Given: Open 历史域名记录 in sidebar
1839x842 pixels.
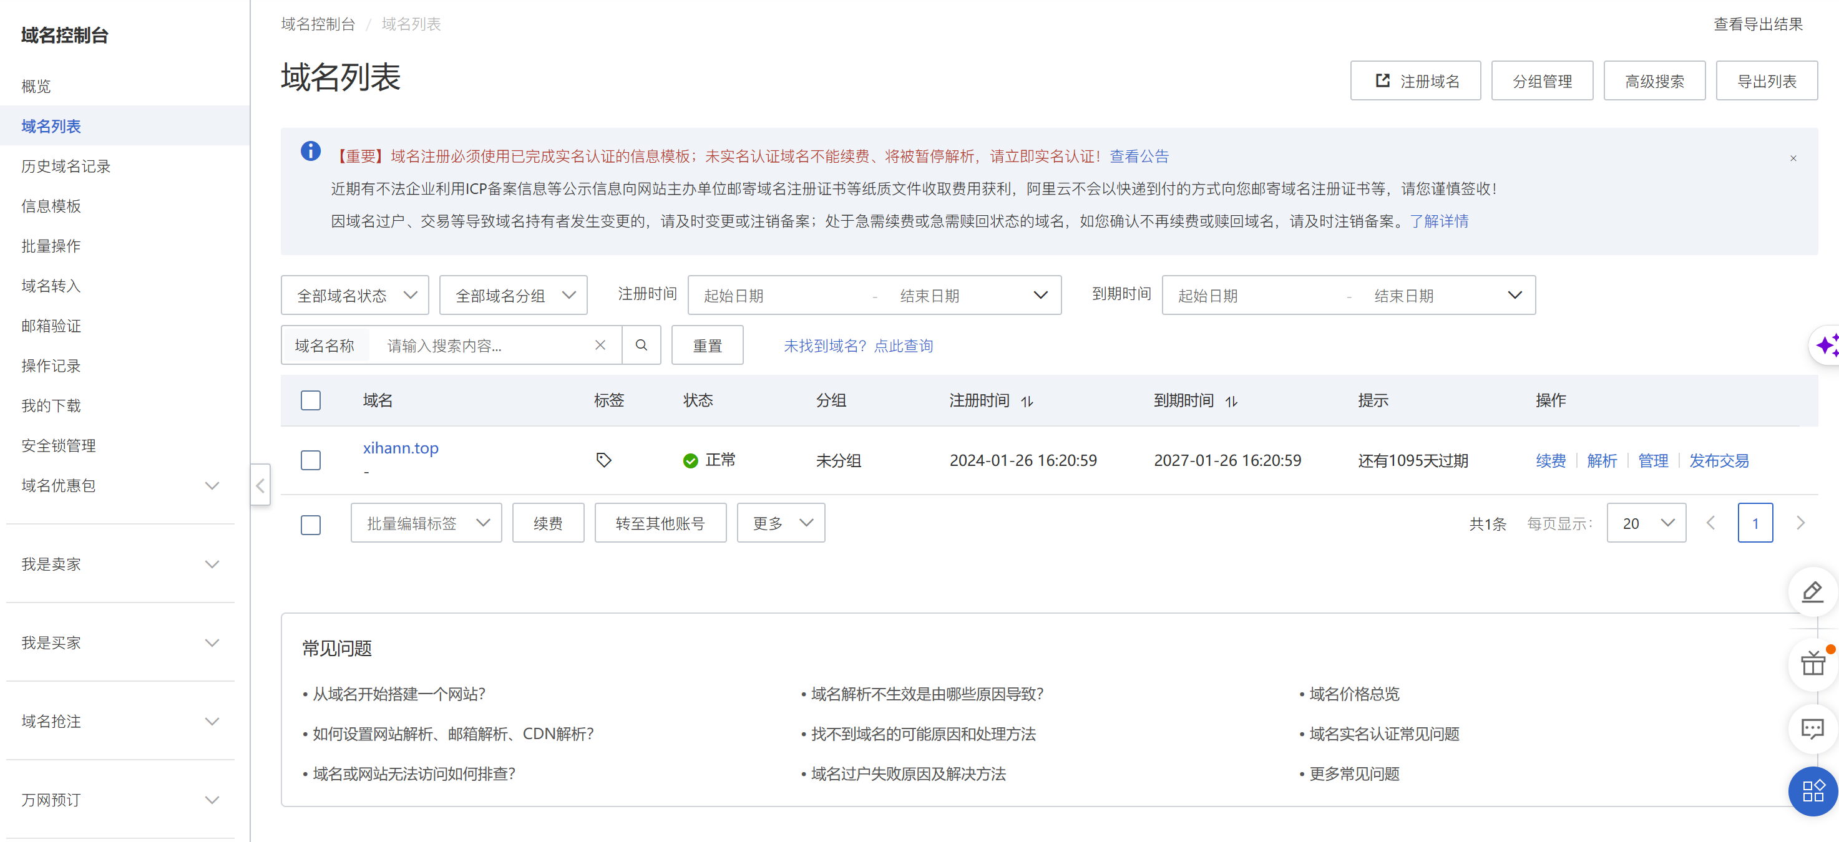Looking at the screenshot, I should (x=66, y=167).
